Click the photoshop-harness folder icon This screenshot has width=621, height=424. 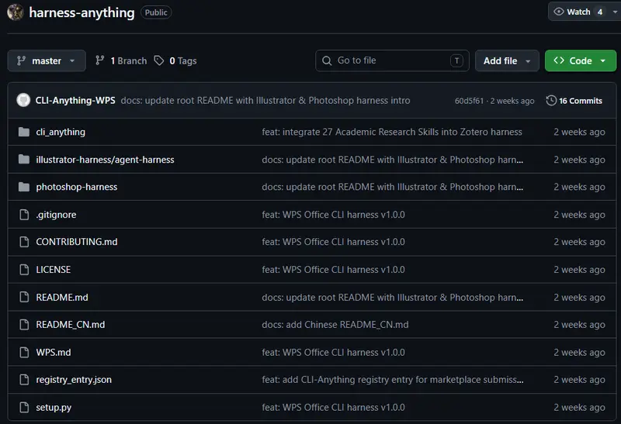click(24, 187)
